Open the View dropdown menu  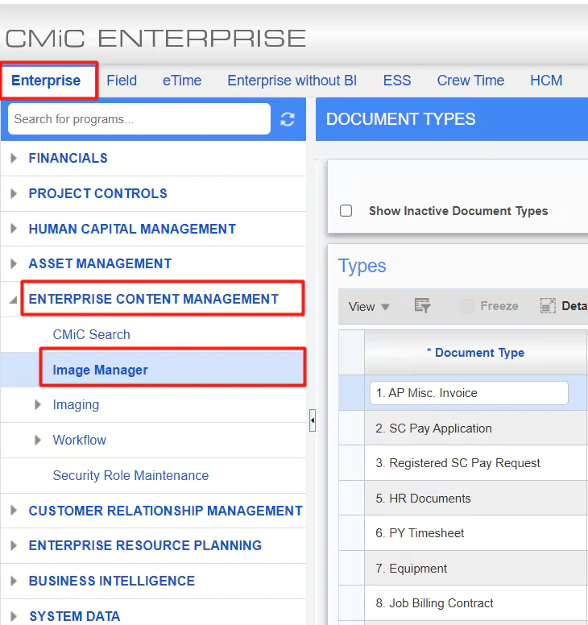click(369, 307)
